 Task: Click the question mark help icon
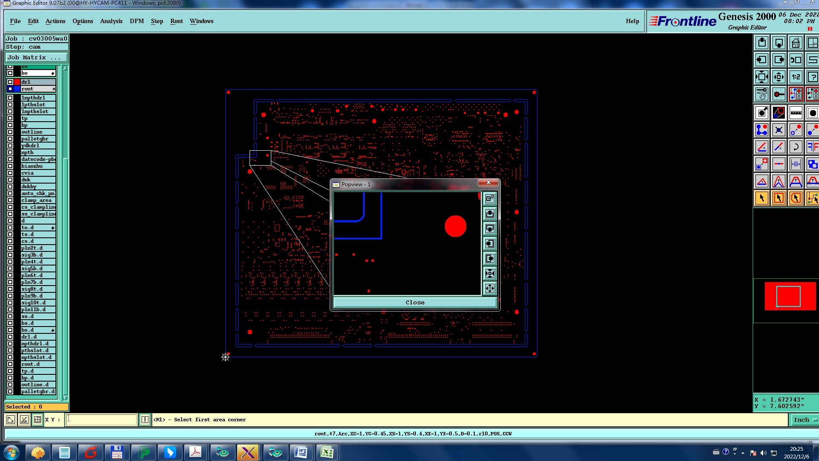click(812, 77)
